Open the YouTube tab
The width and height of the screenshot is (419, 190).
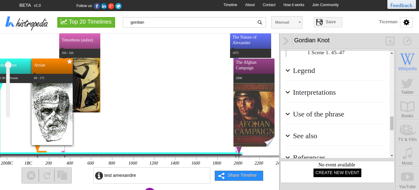click(x=407, y=179)
